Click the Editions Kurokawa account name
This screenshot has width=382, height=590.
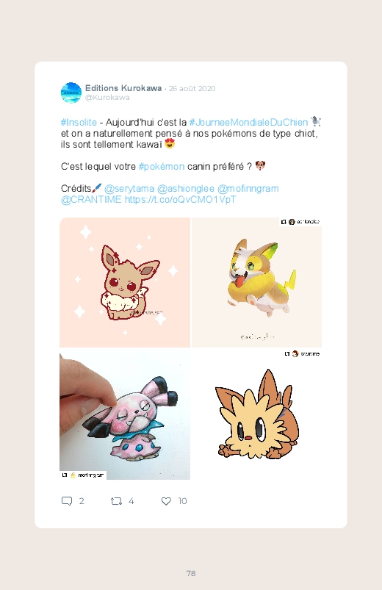coord(123,88)
